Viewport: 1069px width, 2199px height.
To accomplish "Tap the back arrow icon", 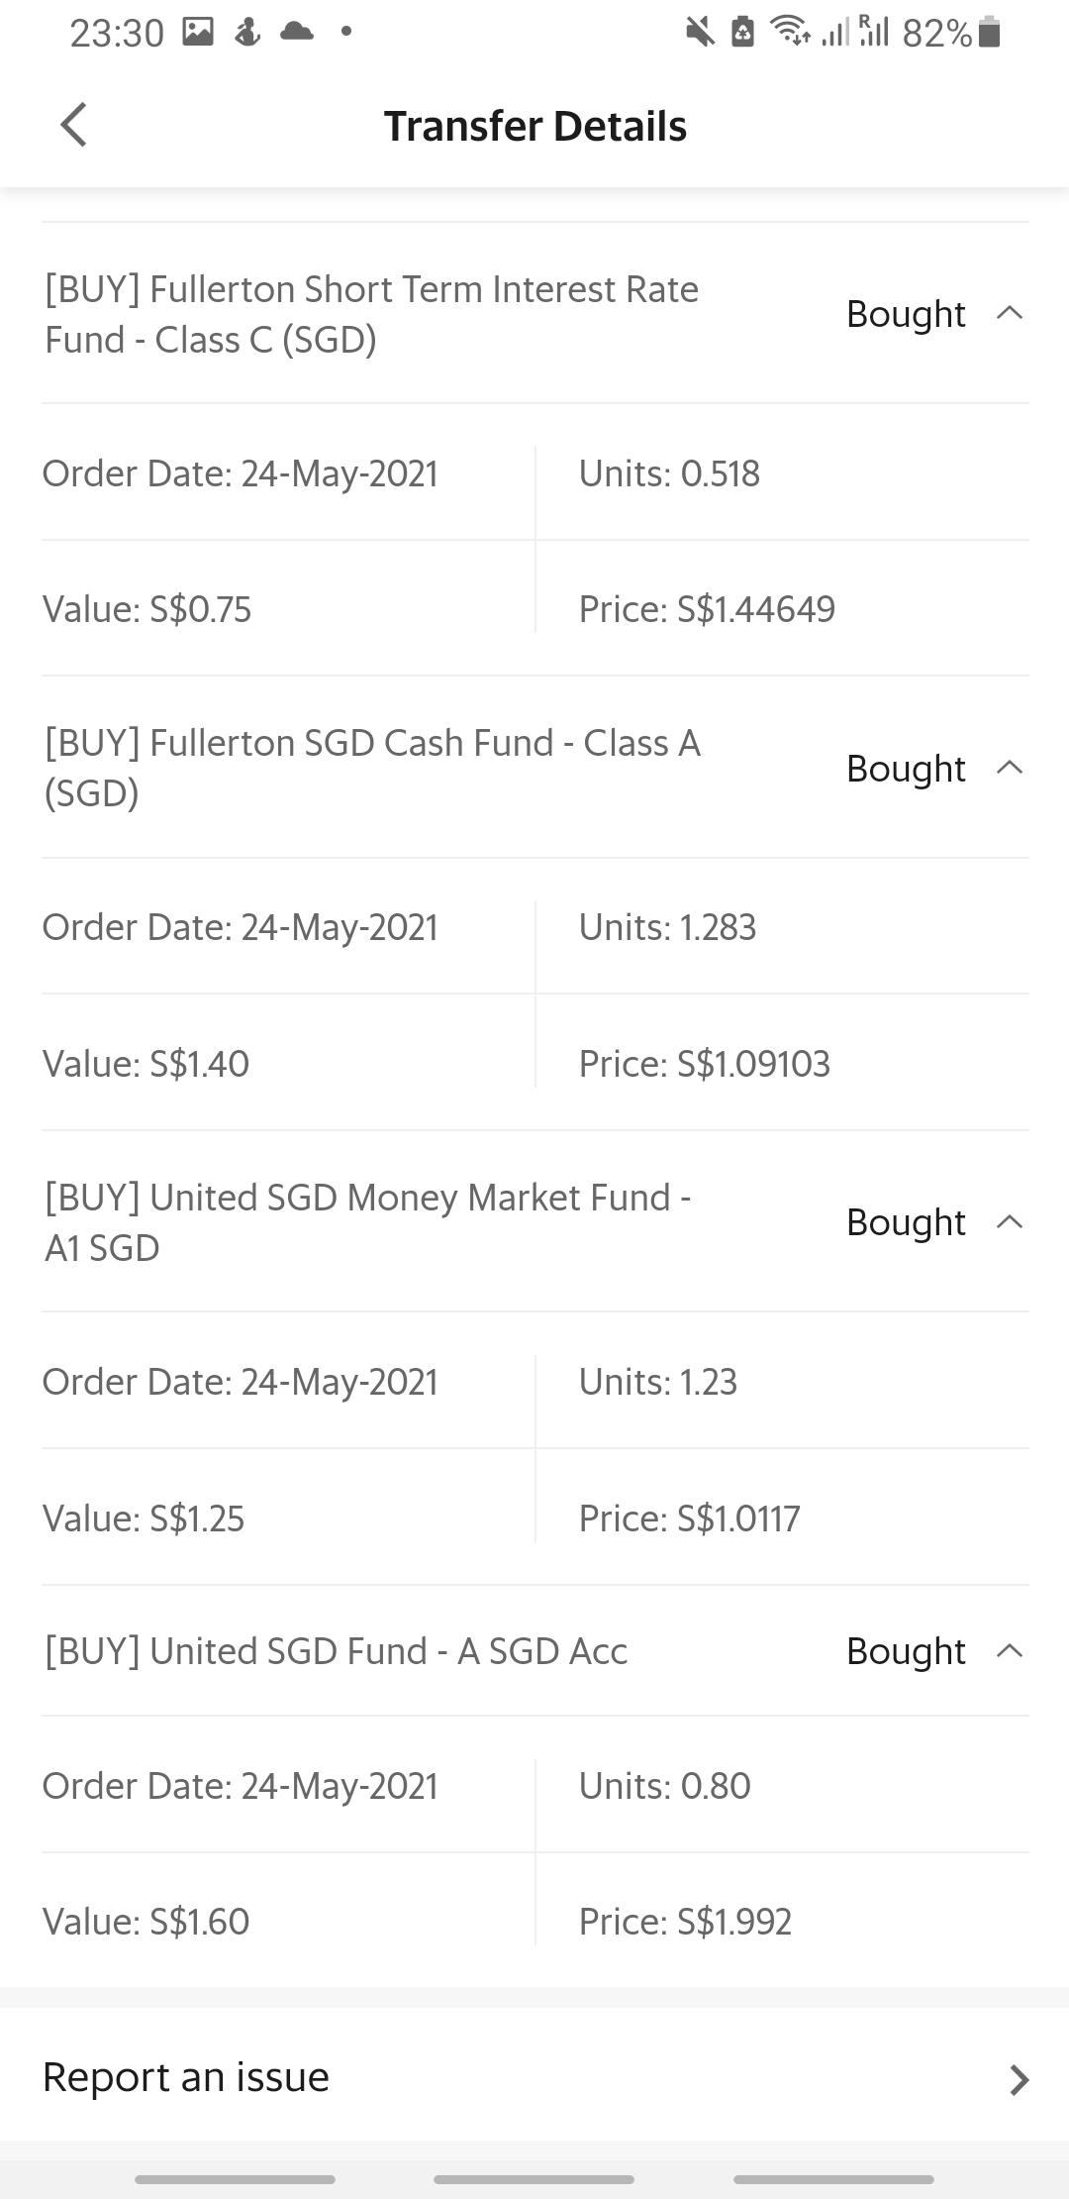I will [x=74, y=125].
